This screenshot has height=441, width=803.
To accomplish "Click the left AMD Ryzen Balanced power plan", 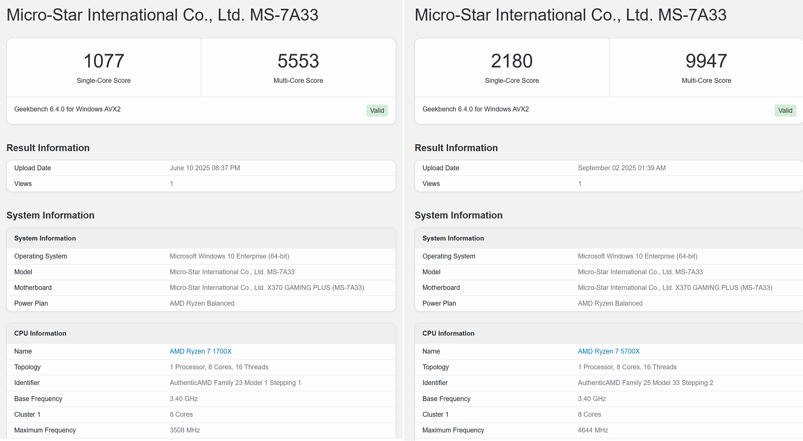I will 202,303.
